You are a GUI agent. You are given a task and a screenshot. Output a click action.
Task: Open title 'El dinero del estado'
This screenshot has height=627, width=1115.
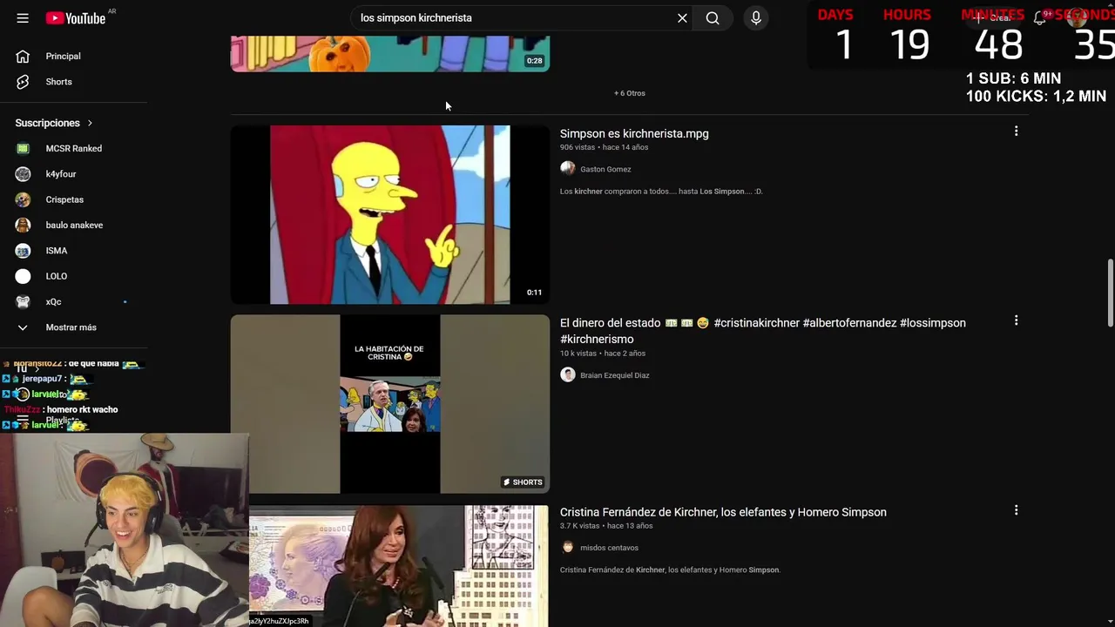pyautogui.click(x=763, y=331)
